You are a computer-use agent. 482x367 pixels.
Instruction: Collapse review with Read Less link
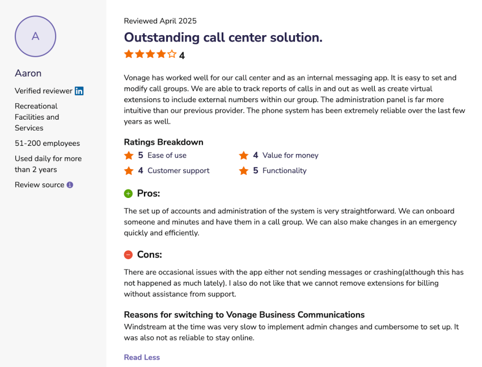coord(142,357)
